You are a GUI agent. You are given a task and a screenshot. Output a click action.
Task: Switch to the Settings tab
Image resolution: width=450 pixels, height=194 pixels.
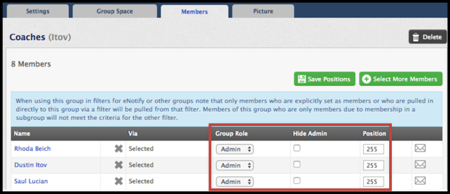(38, 12)
